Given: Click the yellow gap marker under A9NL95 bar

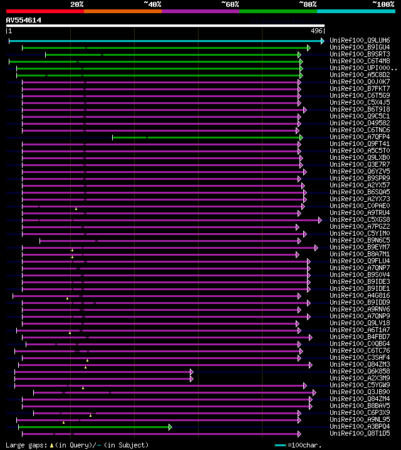Looking at the screenshot, I should click(x=64, y=422).
